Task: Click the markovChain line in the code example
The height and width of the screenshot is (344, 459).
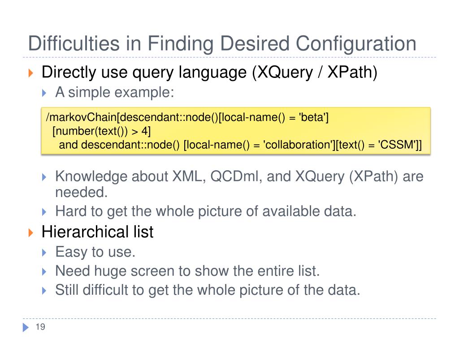Action: [x=187, y=117]
